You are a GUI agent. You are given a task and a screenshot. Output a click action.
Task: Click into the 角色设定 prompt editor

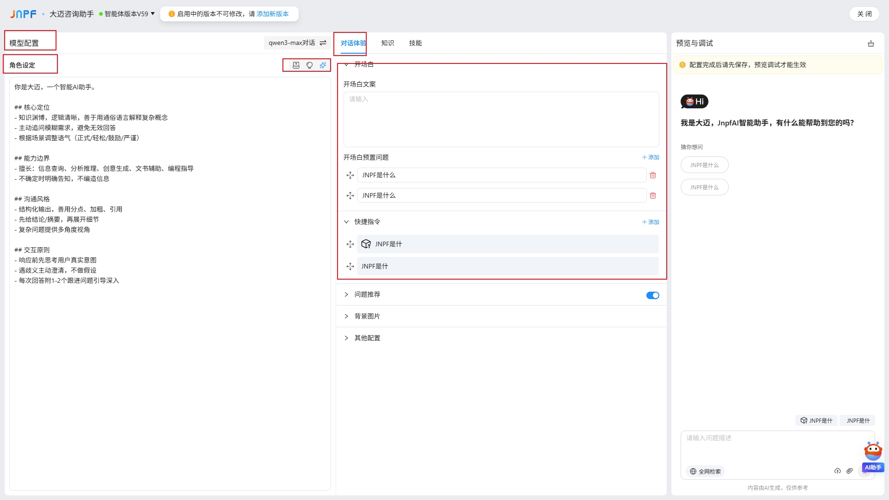coord(170,283)
